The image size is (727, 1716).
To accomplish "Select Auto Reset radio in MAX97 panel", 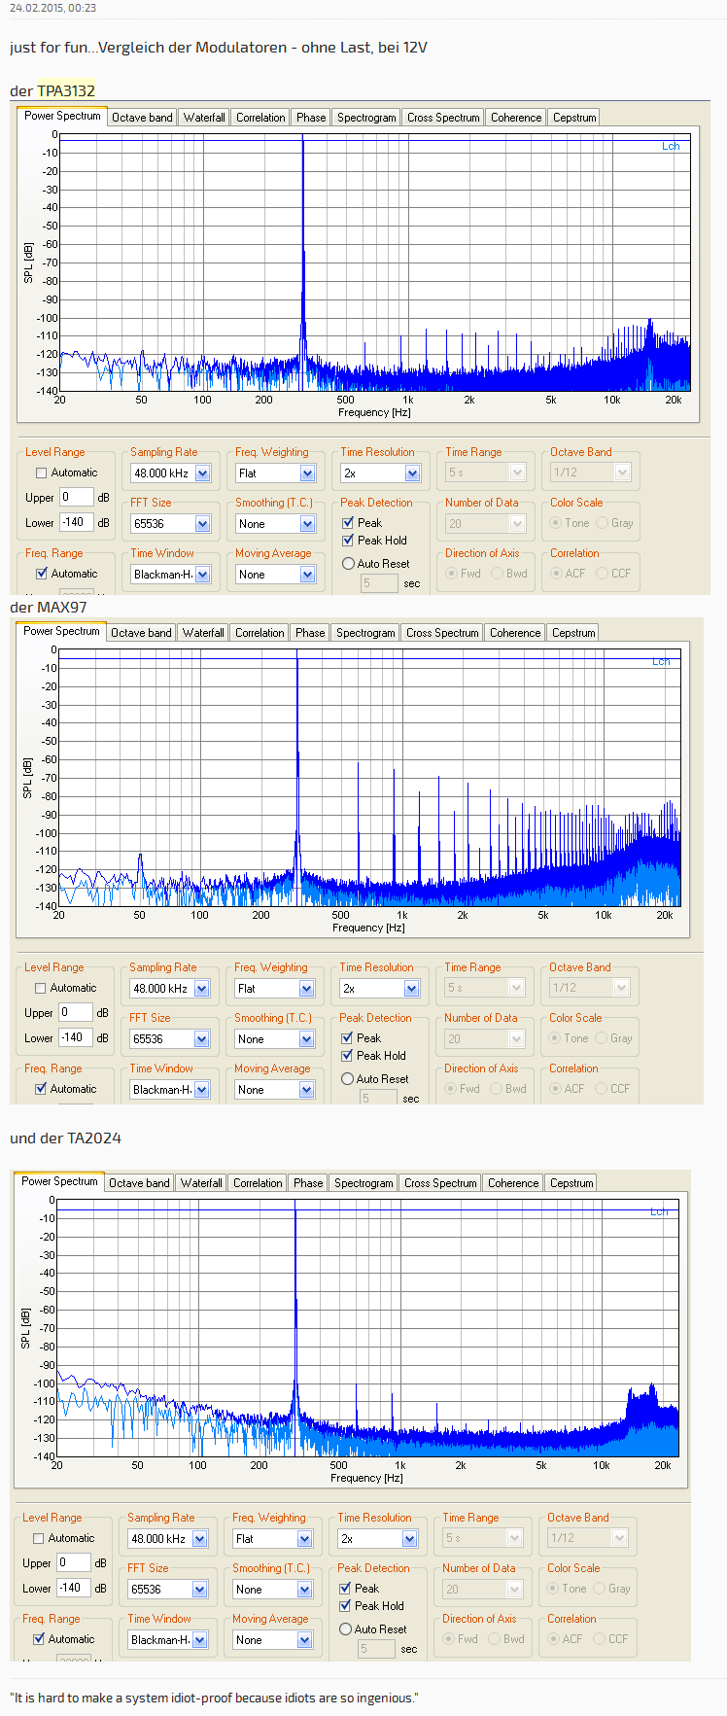I will [347, 1079].
